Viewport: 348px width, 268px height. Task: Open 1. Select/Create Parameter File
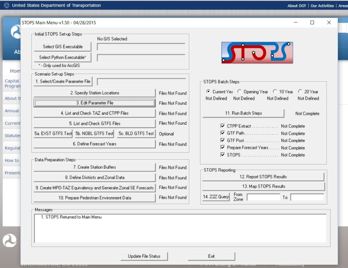63,81
